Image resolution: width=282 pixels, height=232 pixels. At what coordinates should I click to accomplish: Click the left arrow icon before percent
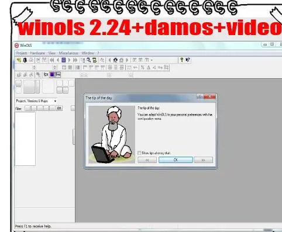tap(135, 67)
